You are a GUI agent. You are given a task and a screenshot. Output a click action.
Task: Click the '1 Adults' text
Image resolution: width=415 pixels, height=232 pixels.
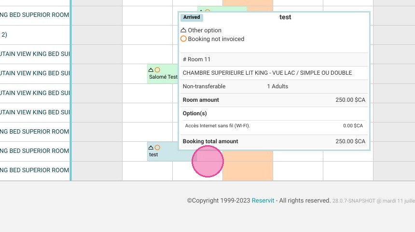[x=277, y=86]
